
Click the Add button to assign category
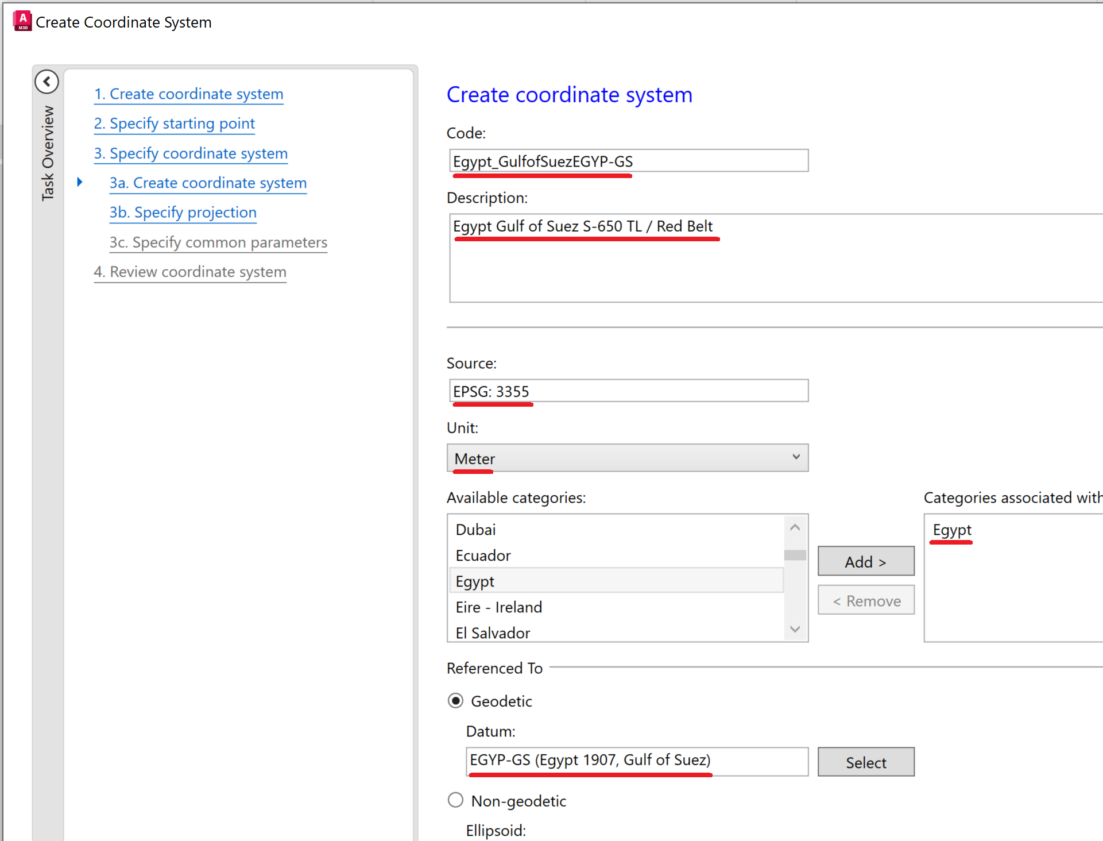(x=865, y=561)
